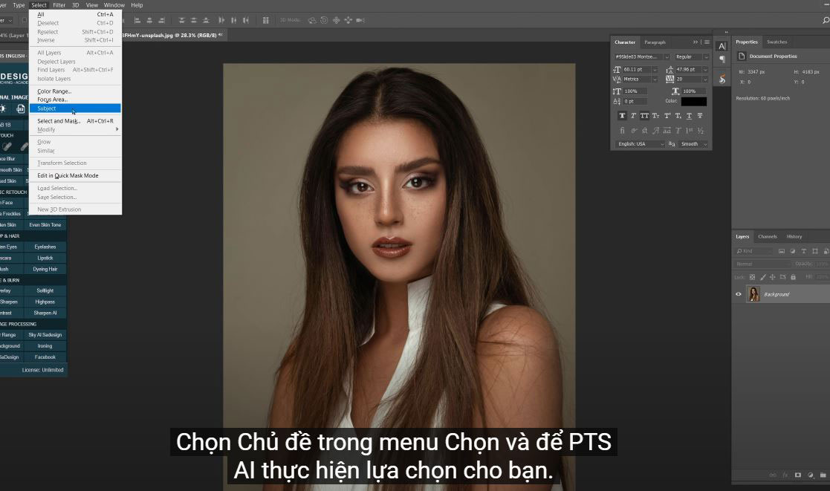The width and height of the screenshot is (830, 491).
Task: Toggle ordinals 1st OpenType icon
Action: coord(690,131)
